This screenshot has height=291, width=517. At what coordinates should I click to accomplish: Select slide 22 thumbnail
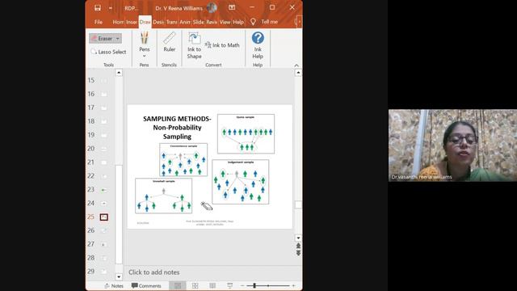click(x=104, y=176)
